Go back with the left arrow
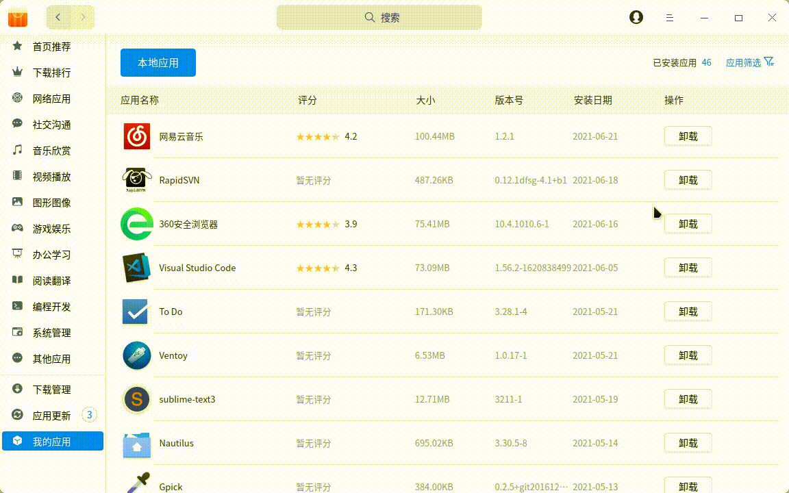 58,17
